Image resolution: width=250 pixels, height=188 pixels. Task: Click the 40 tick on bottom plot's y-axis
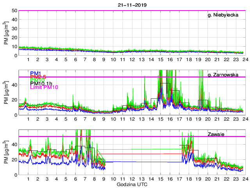point(14,145)
